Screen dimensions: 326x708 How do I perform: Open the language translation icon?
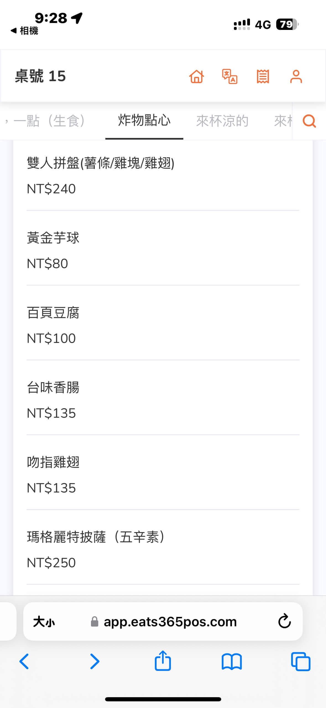pos(230,76)
